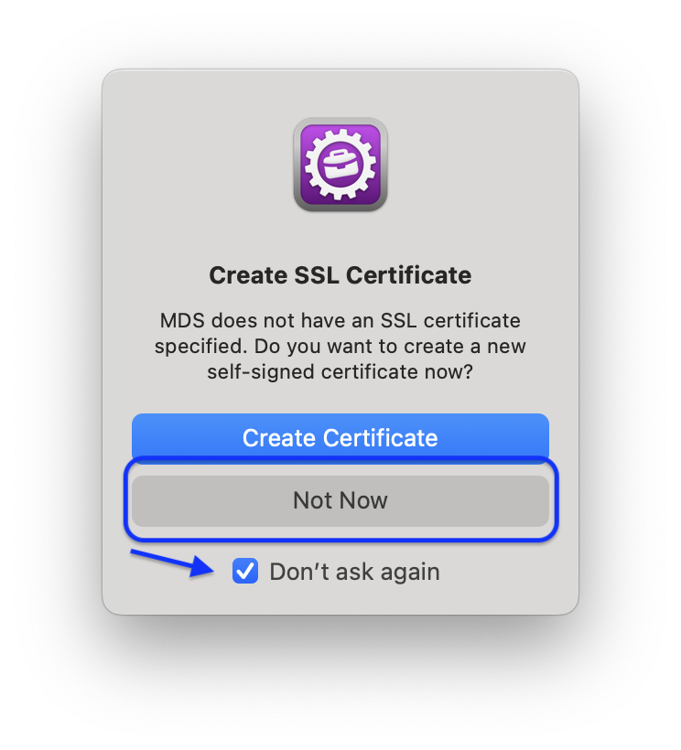Image resolution: width=681 pixels, height=750 pixels.
Task: Click the Create SSL Certificate heading
Action: [340, 275]
